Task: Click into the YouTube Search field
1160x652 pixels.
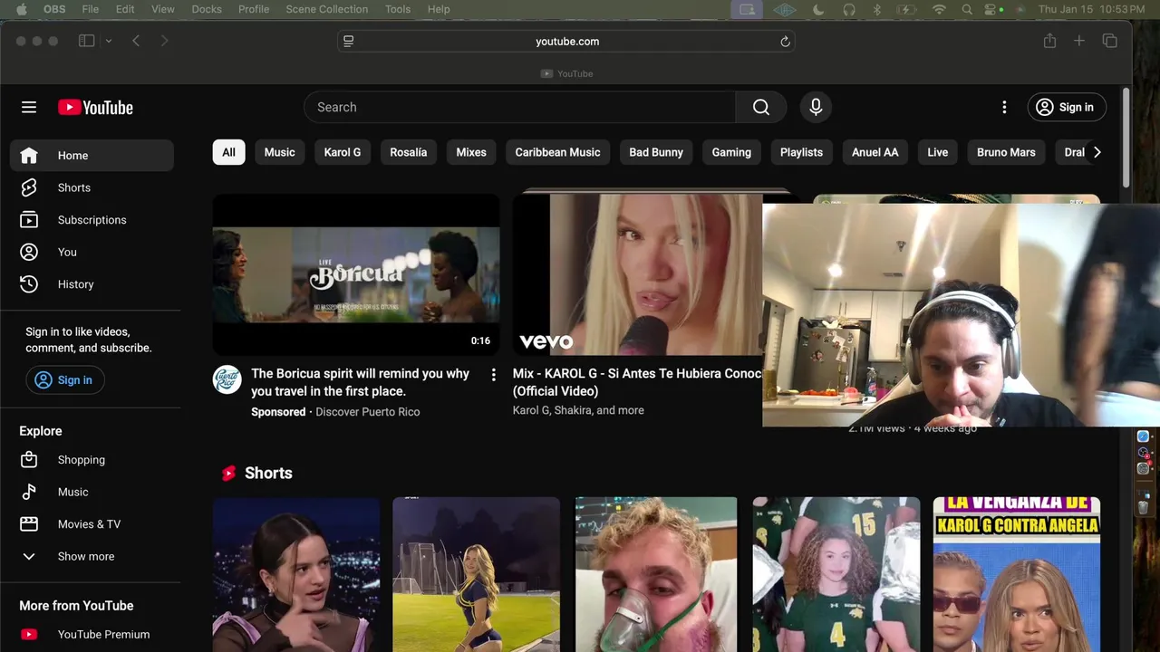Action: pyautogui.click(x=520, y=107)
